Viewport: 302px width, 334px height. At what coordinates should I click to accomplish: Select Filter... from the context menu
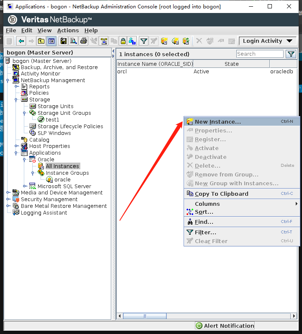pos(242,232)
